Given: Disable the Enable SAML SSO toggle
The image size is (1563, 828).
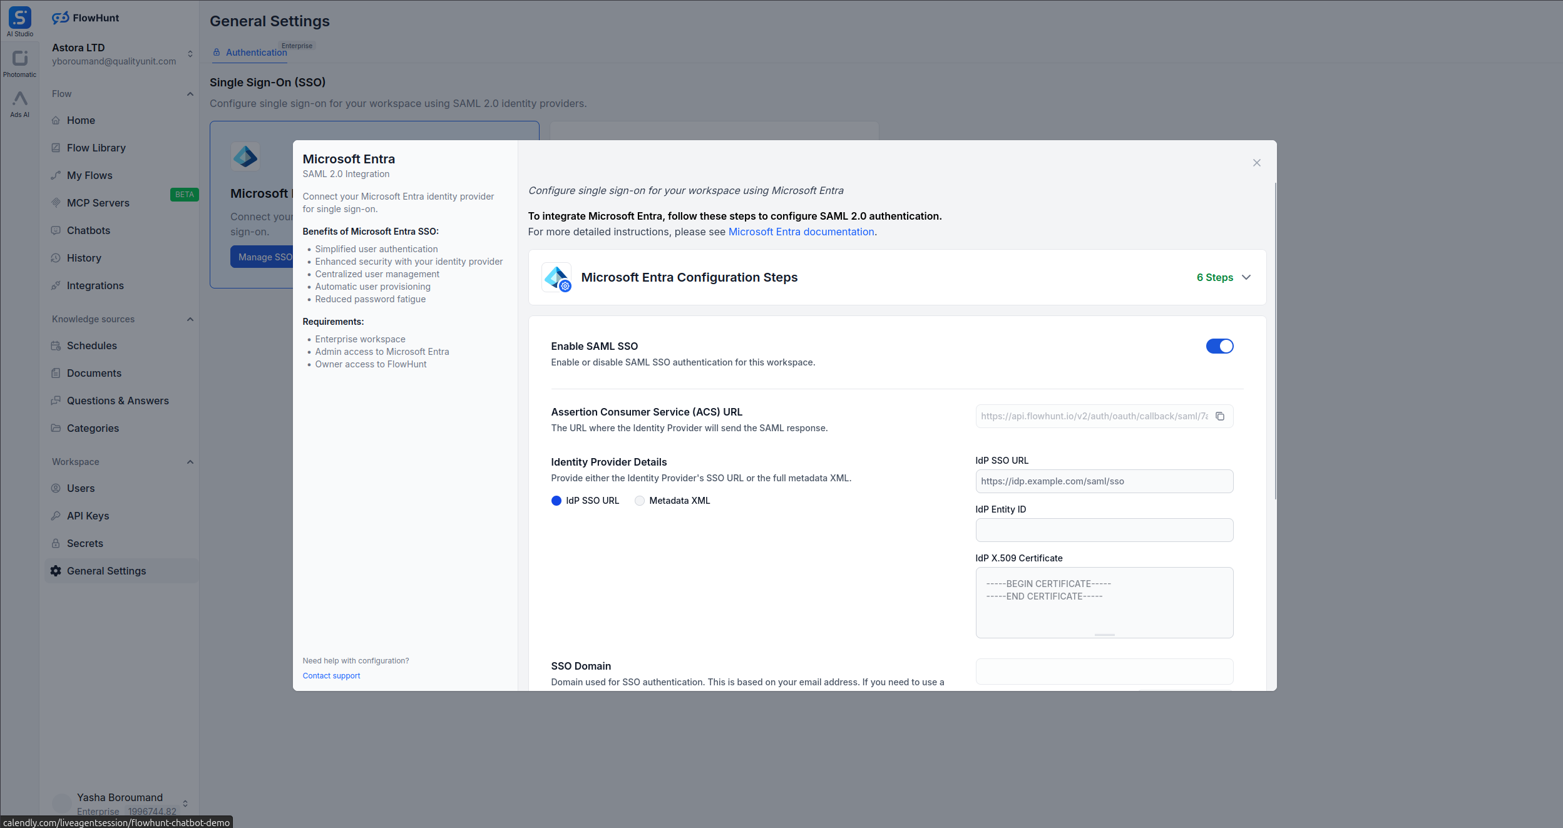Looking at the screenshot, I should [x=1219, y=346].
